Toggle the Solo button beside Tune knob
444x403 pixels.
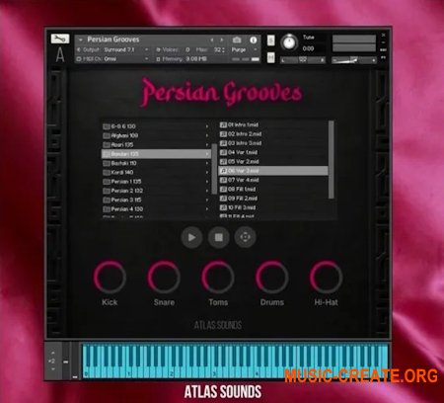click(x=270, y=40)
